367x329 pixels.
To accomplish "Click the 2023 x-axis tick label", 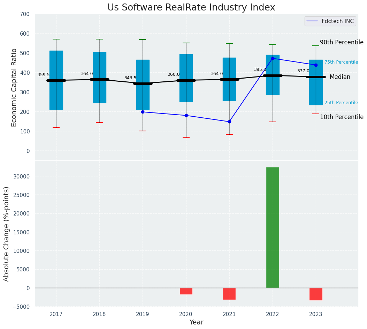I will pos(316,314).
